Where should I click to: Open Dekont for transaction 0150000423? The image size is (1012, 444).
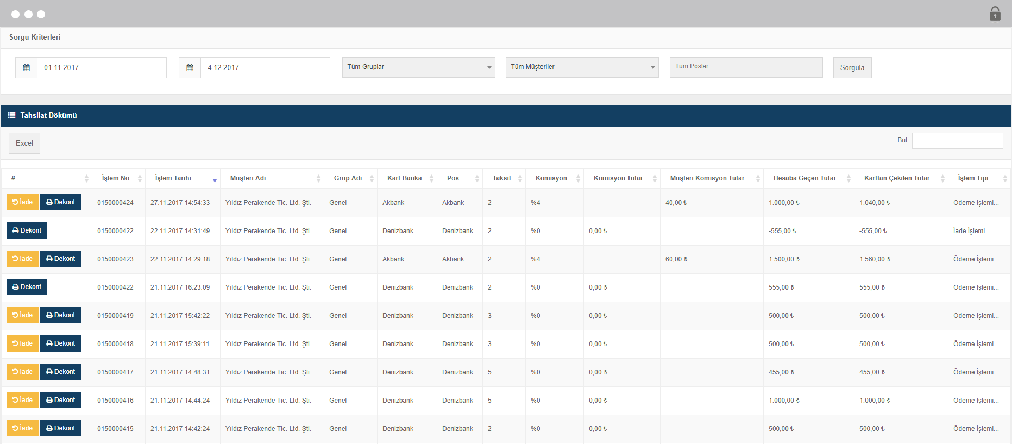(60, 259)
